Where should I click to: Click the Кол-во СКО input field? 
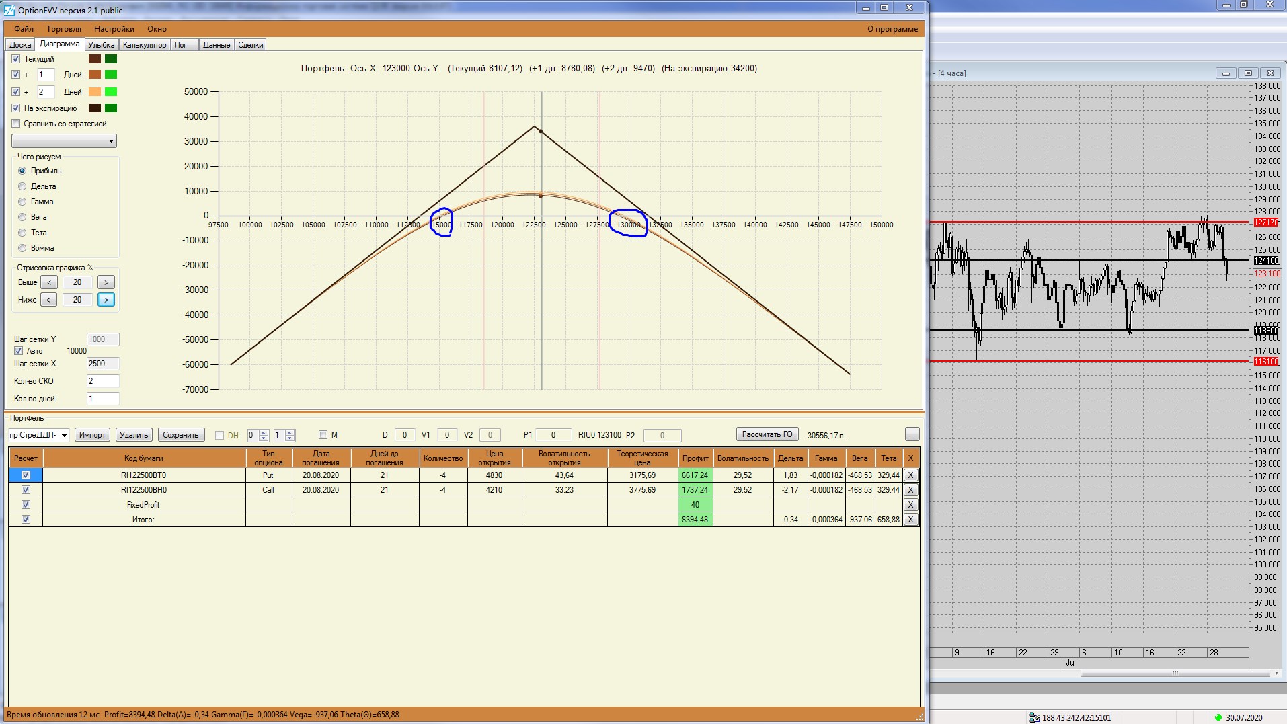103,381
